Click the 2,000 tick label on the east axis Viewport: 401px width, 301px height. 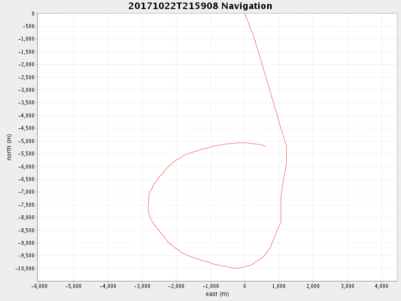(313, 286)
